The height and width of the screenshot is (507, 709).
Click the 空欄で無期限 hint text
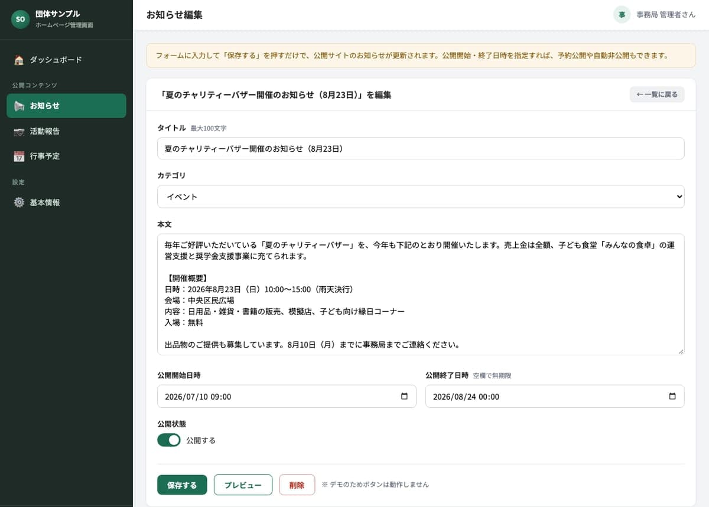click(492, 375)
